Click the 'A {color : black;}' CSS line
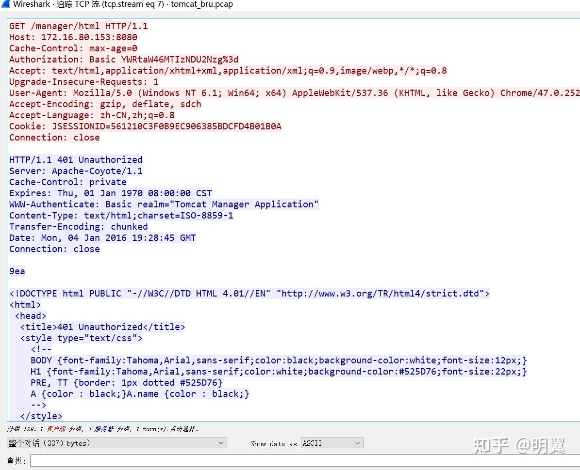Image resolution: width=580 pixels, height=470 pixels. (x=140, y=393)
